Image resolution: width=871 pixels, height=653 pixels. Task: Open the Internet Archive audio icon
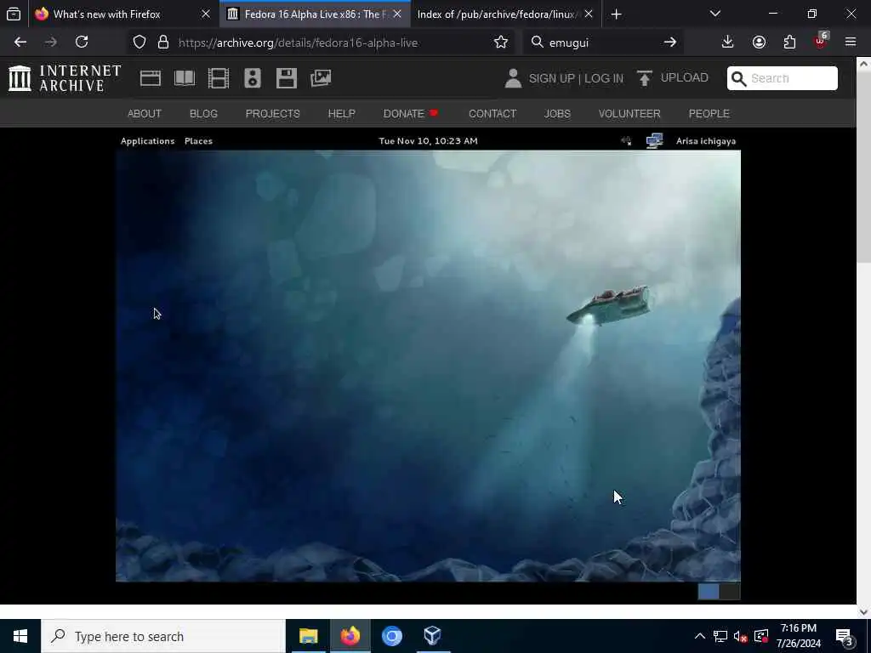[252, 78]
